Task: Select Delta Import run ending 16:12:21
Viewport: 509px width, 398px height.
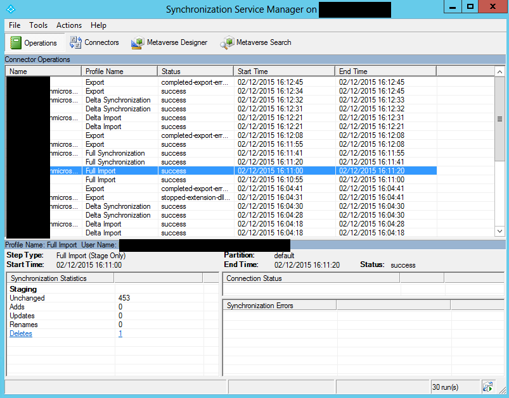Action: point(221,127)
